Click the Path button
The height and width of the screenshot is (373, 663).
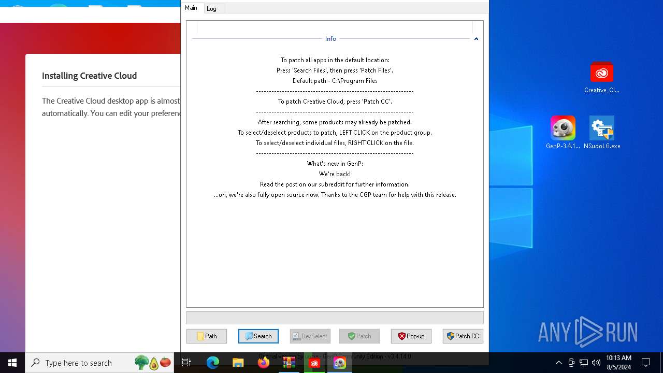coord(207,336)
